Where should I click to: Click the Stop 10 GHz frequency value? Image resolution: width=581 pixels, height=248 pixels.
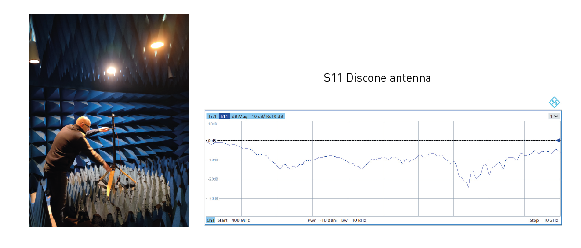pyautogui.click(x=544, y=220)
